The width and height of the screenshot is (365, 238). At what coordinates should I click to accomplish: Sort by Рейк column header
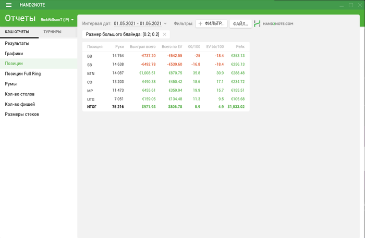click(x=240, y=47)
